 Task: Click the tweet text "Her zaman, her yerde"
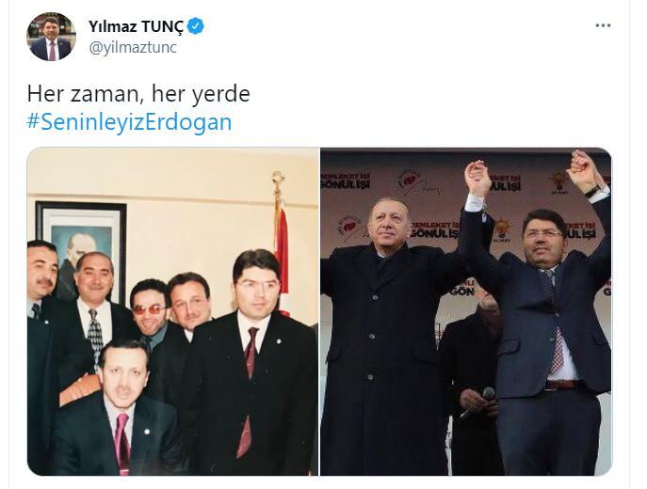[138, 93]
